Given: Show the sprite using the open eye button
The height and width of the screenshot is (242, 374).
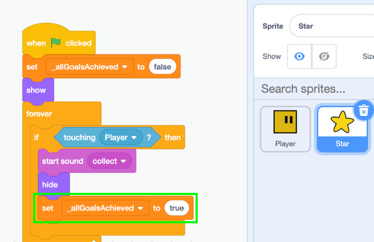Looking at the screenshot, I should (x=299, y=57).
